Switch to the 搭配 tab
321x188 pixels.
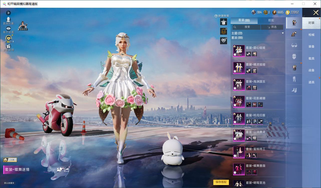pos(271,20)
